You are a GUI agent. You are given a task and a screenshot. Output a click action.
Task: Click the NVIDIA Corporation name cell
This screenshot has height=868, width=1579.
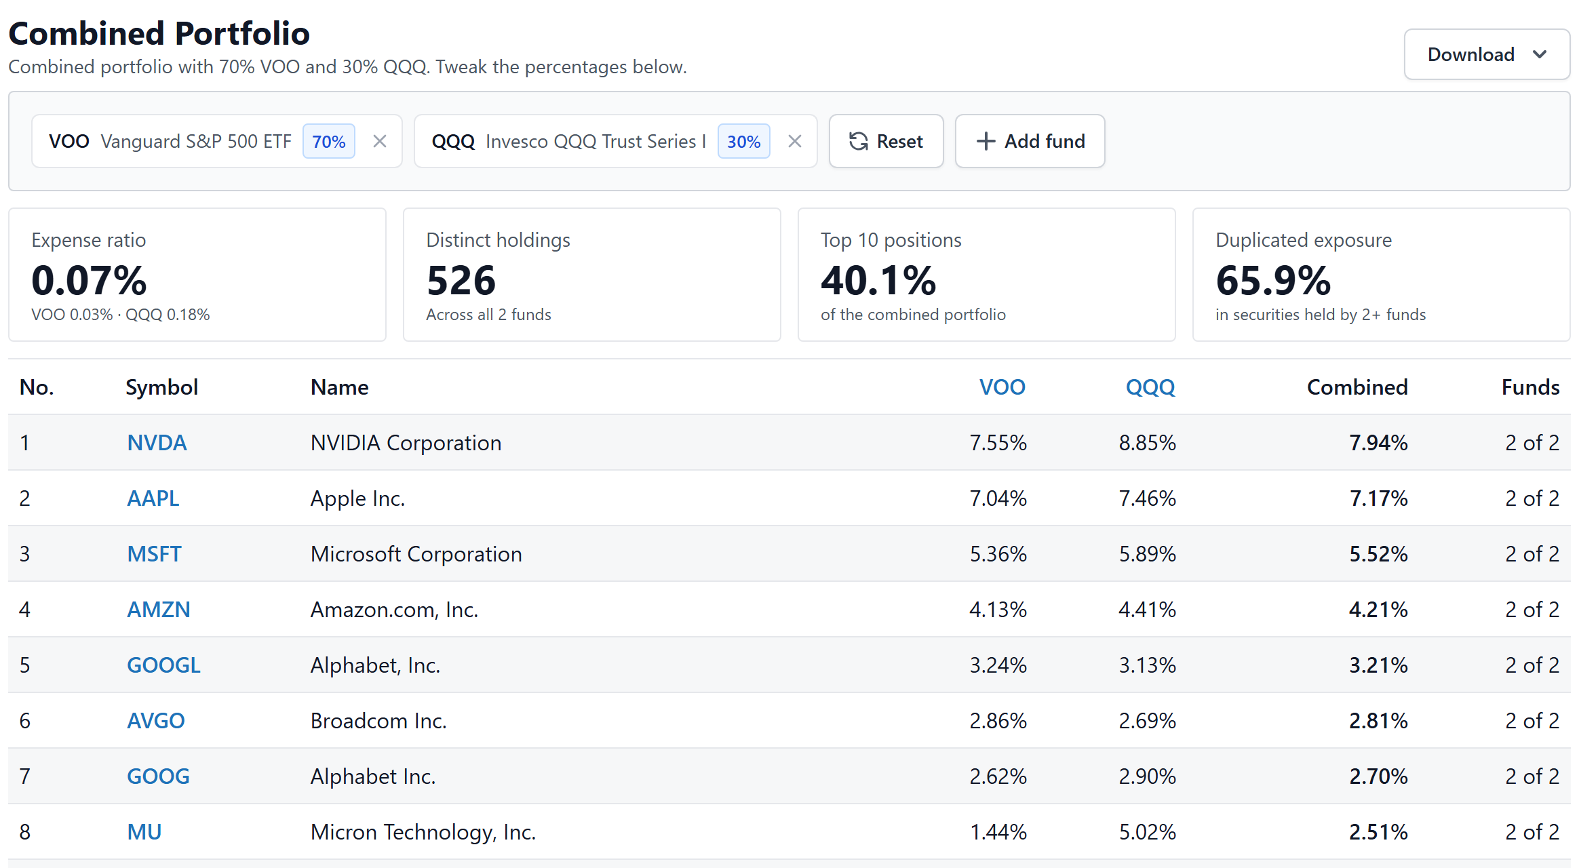[406, 443]
